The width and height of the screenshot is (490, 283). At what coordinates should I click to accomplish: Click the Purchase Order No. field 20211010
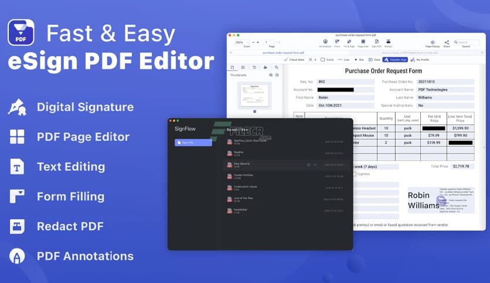point(445,82)
